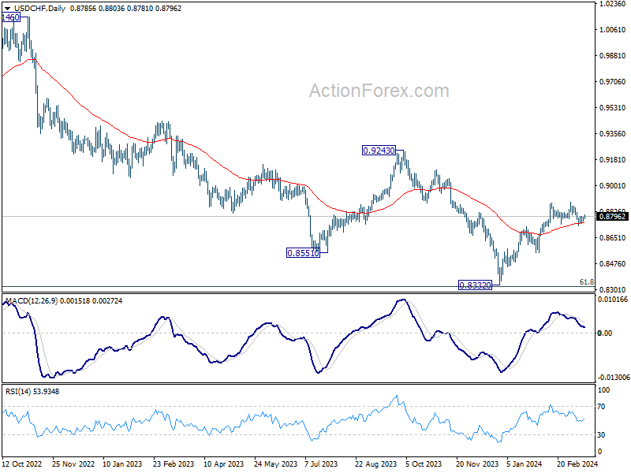Click the dropdown triangle beside USDCHF,Daily

pyautogui.click(x=7, y=9)
